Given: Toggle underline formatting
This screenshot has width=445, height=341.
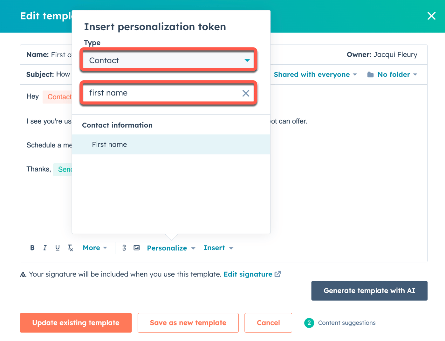Looking at the screenshot, I should (x=57, y=248).
